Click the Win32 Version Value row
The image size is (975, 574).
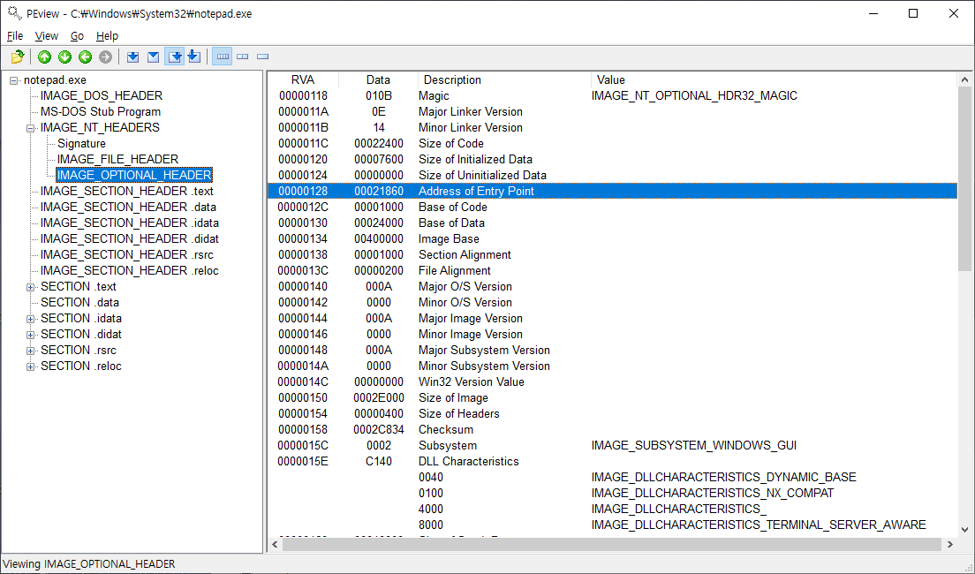[613, 382]
